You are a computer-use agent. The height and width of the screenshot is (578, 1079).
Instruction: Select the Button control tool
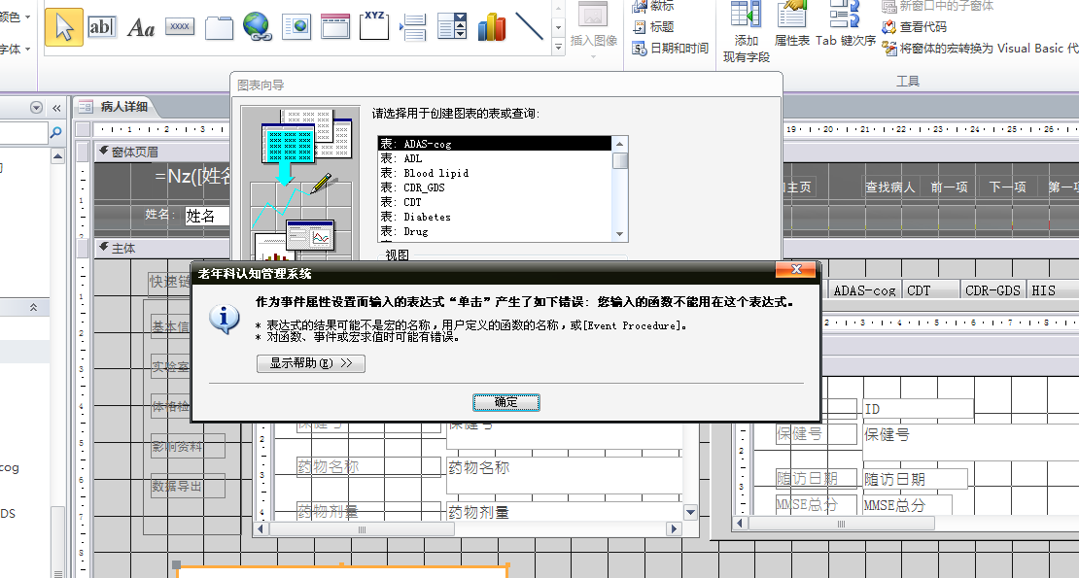pos(180,27)
